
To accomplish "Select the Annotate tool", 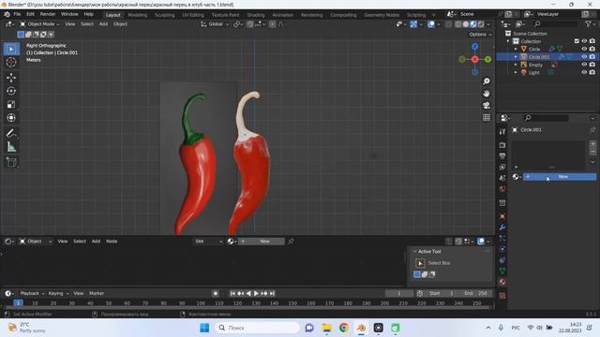I will [11, 133].
